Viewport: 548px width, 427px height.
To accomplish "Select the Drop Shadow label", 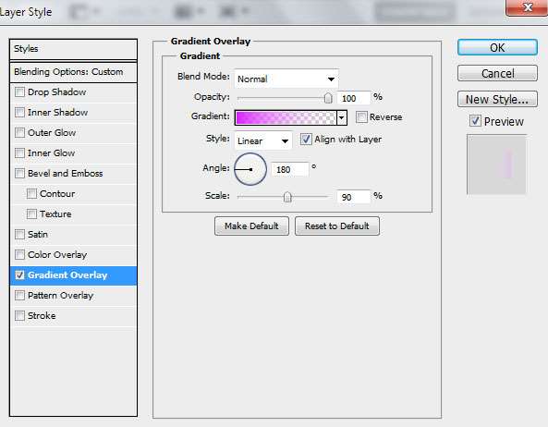I will coord(57,92).
